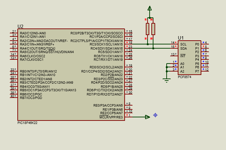Click the RD4/P2D/SDO2/AN24 pin label

pos(107,83)
